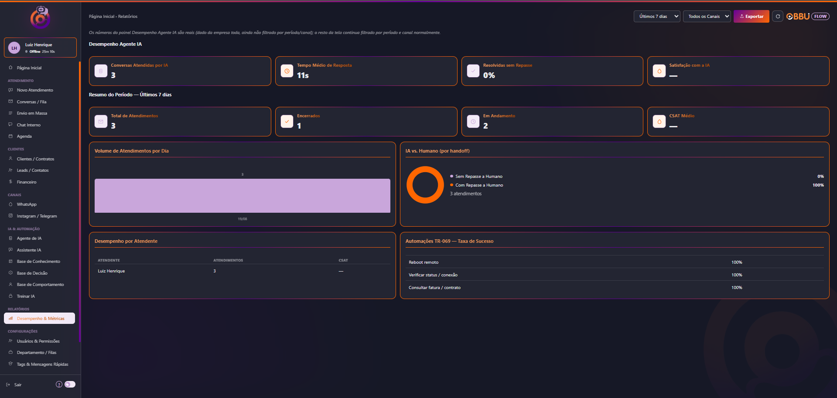Click the orange Com Repasse a Humano legend dot
This screenshot has height=398, width=837.
point(451,185)
